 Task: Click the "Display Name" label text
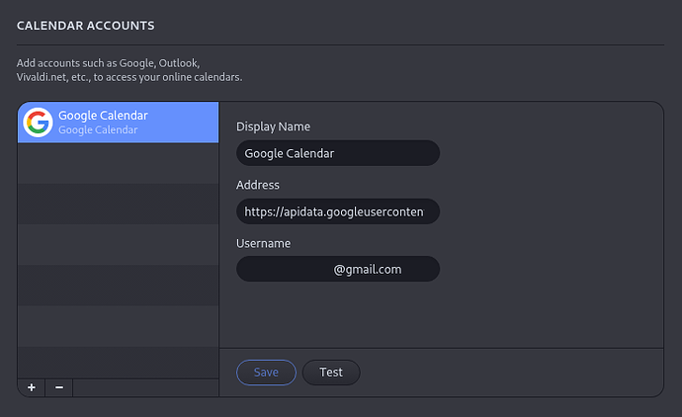(x=273, y=126)
